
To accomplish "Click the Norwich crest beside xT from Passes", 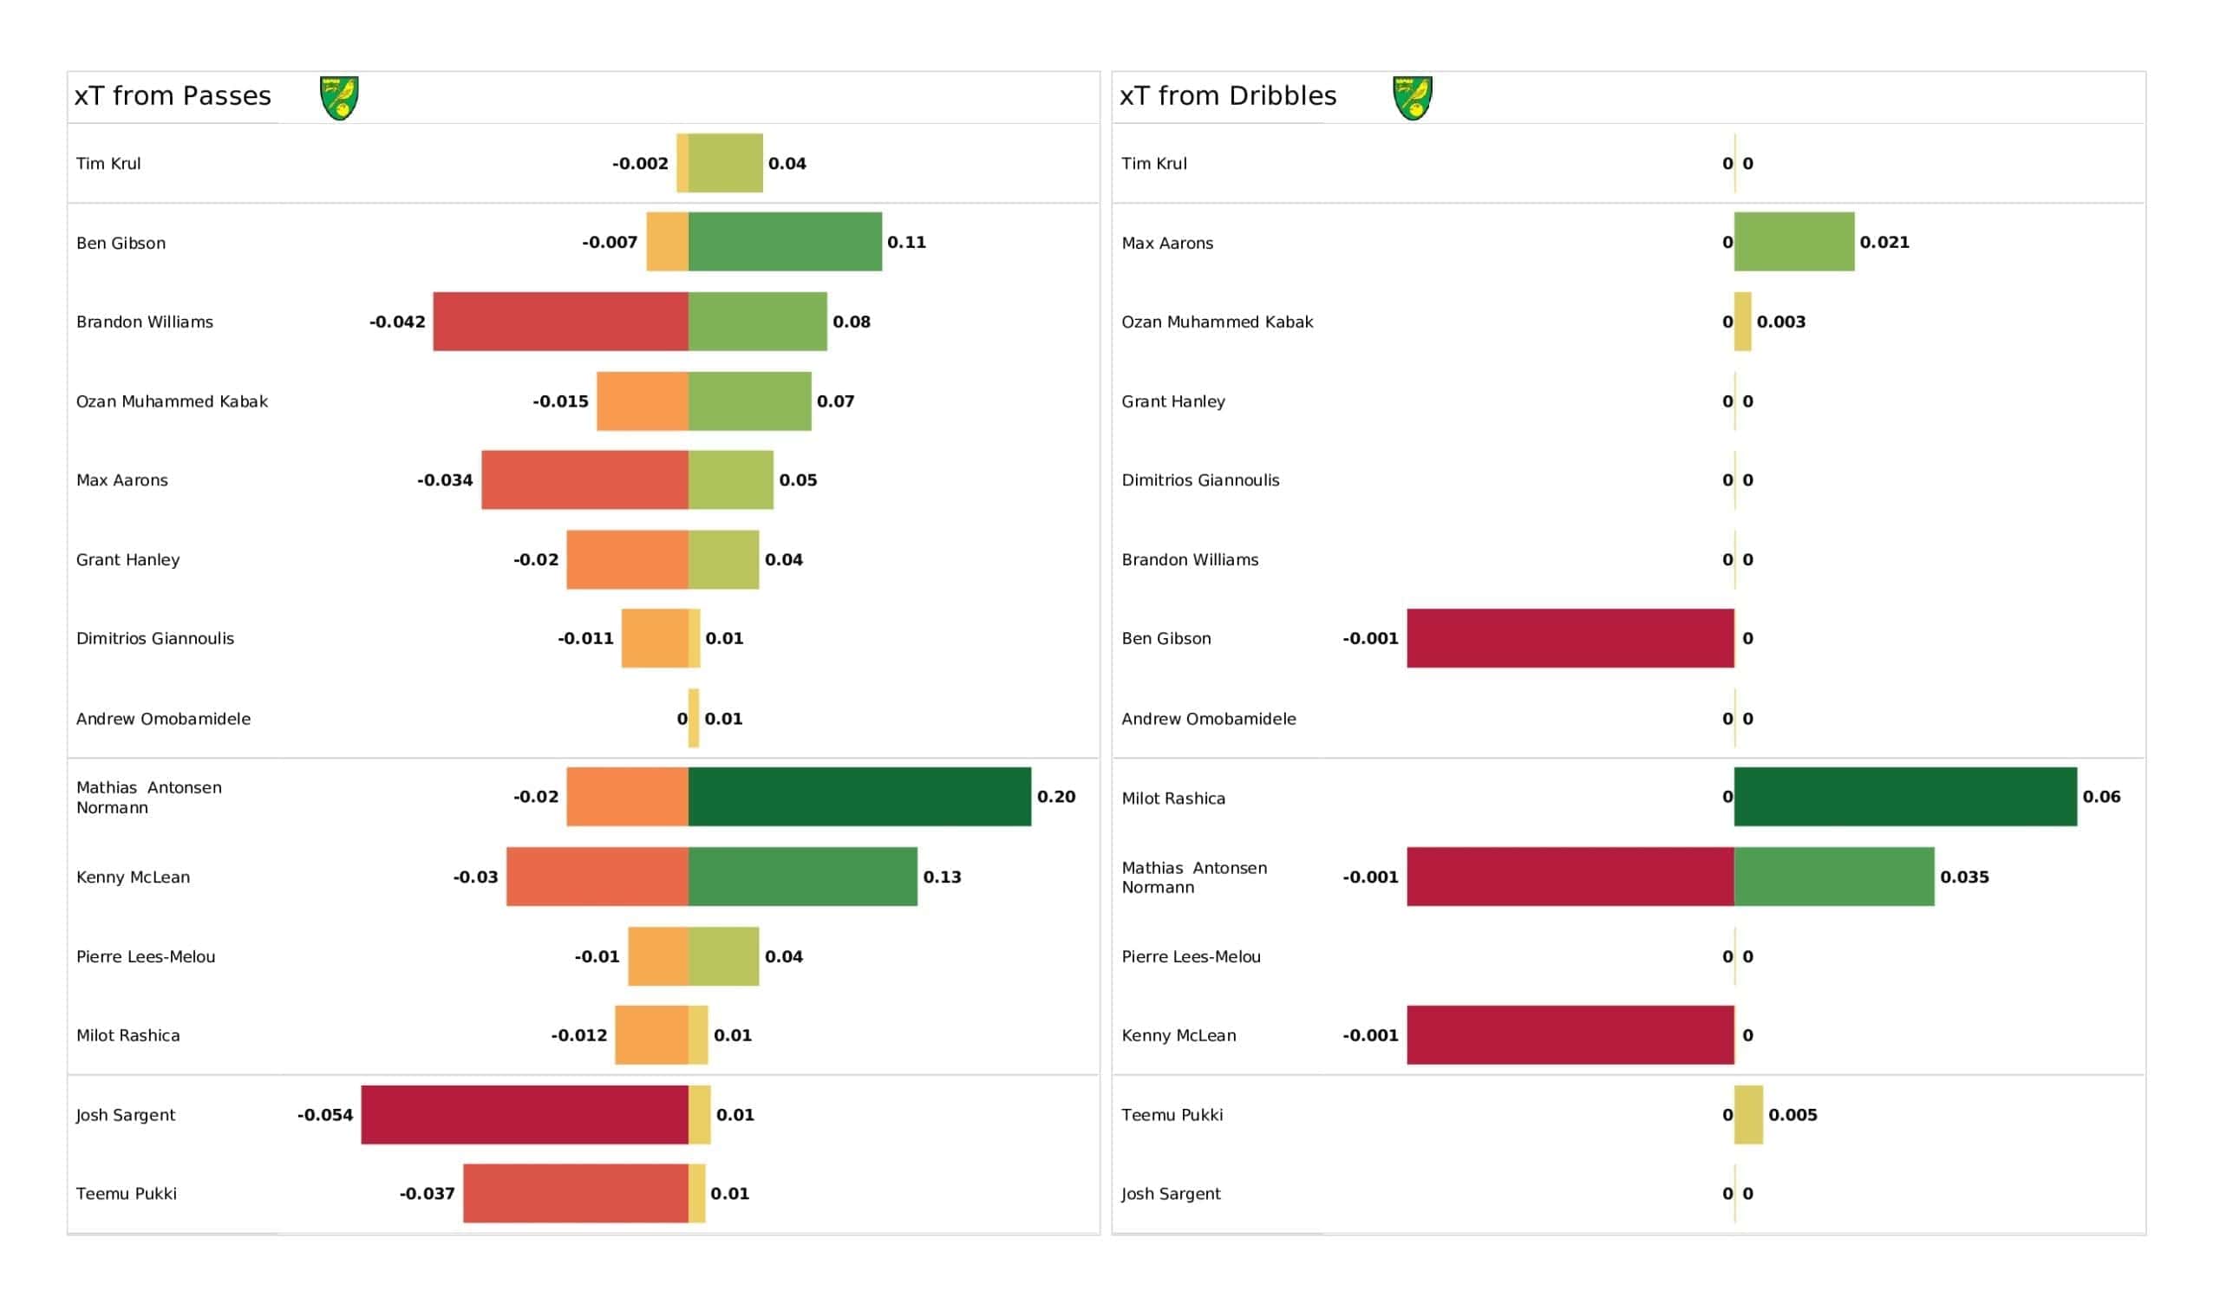I will 339,97.
